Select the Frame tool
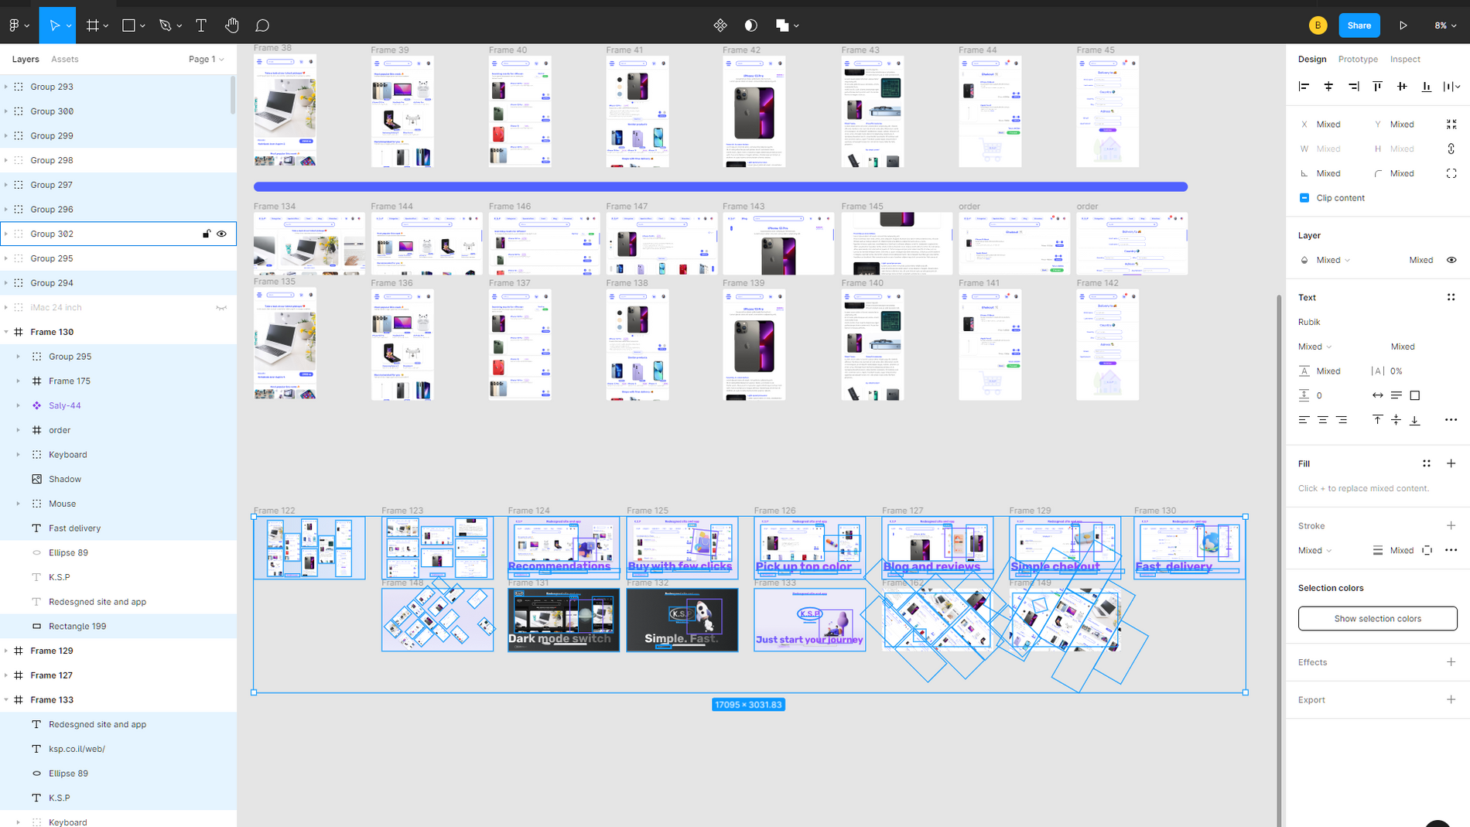 [93, 26]
